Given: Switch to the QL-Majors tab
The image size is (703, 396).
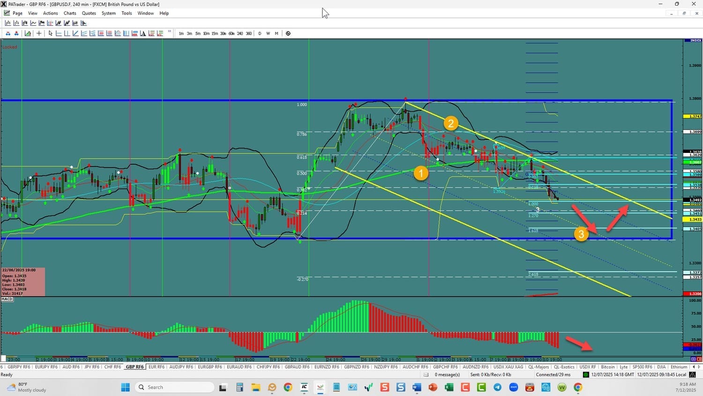Looking at the screenshot, I should pyautogui.click(x=538, y=367).
